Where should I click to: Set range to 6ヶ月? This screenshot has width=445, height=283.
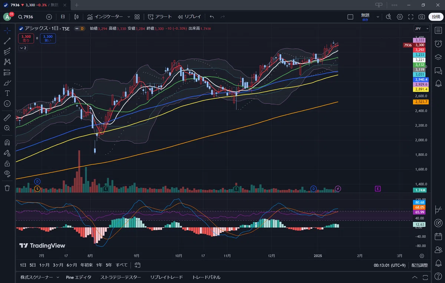(x=72, y=265)
